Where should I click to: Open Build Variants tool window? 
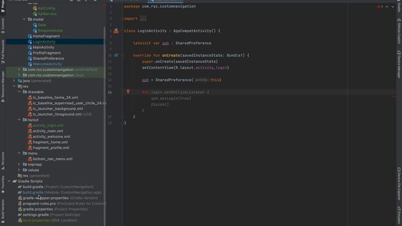click(x=3, y=211)
